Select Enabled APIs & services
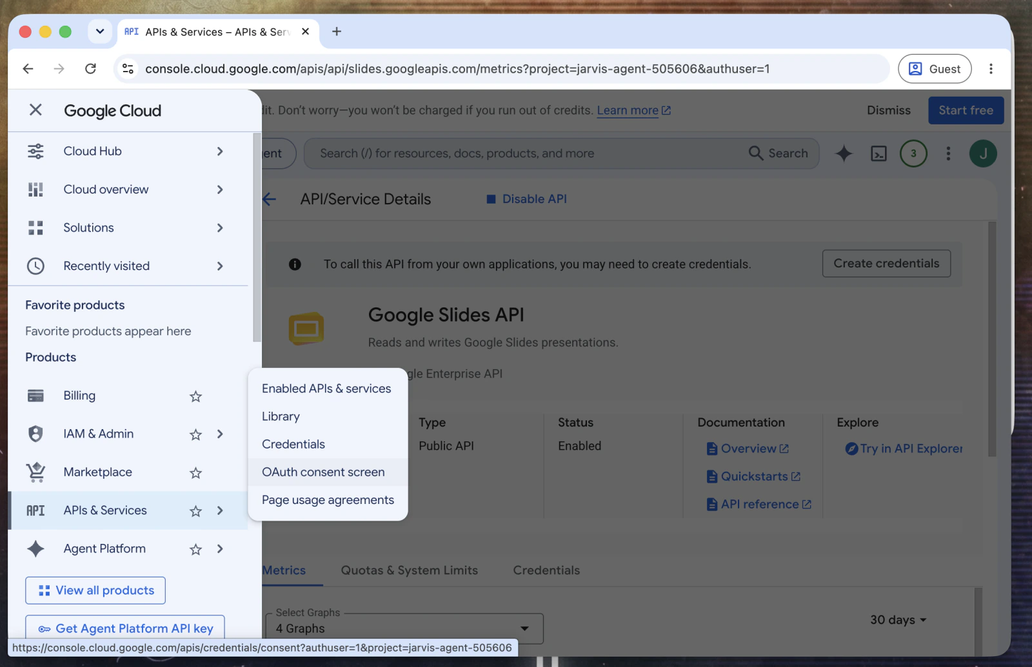 [326, 389]
